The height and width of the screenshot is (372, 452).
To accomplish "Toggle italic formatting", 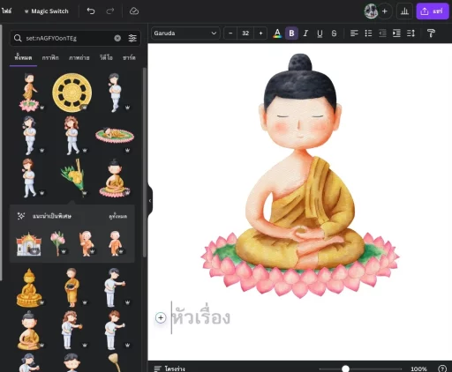I will click(x=305, y=33).
